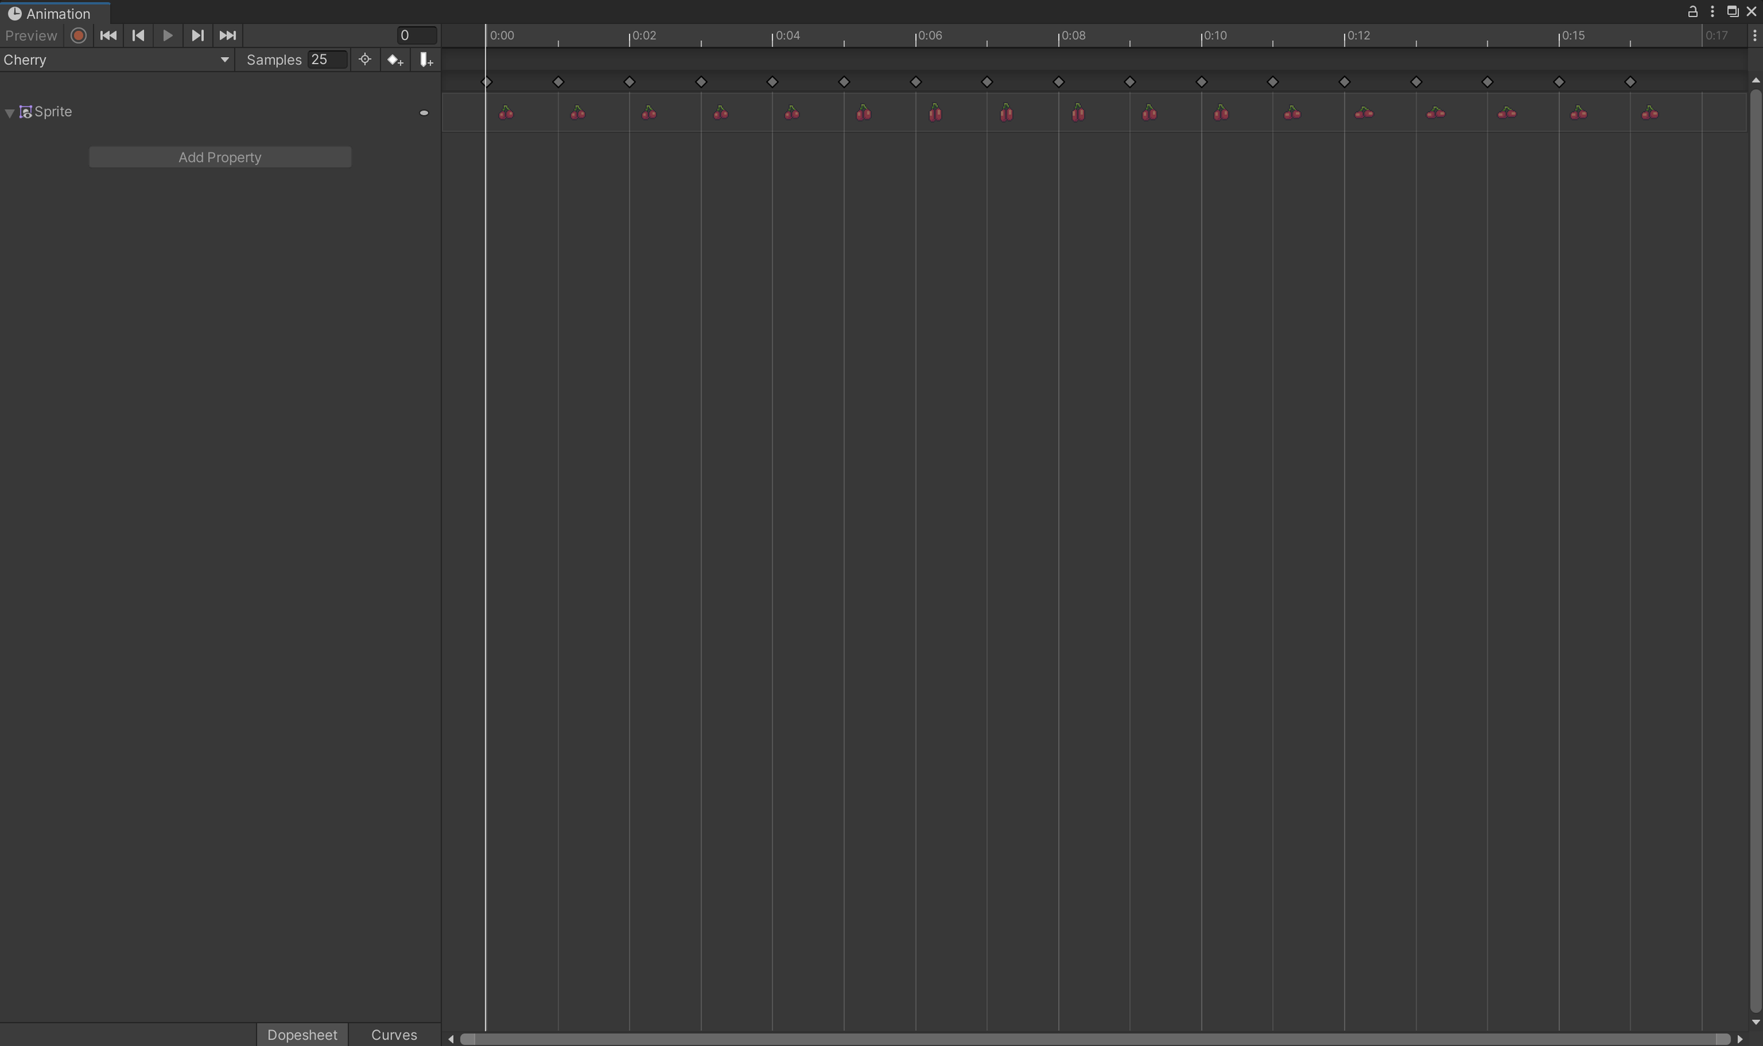Jump to last keyframe of clip
The image size is (1763, 1046).
click(227, 35)
